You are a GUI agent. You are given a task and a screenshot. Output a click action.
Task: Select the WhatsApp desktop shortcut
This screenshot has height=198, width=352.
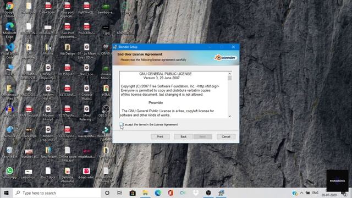9,173
